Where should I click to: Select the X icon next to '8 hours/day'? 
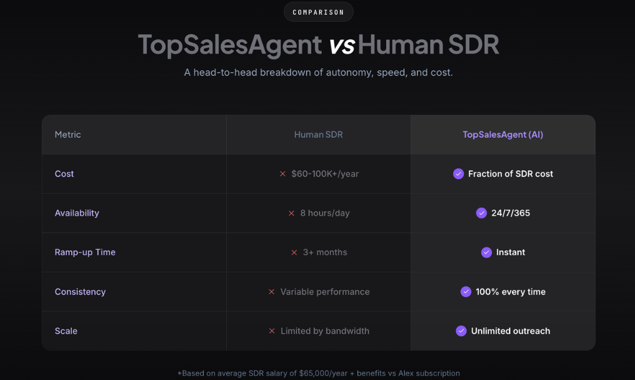click(291, 213)
